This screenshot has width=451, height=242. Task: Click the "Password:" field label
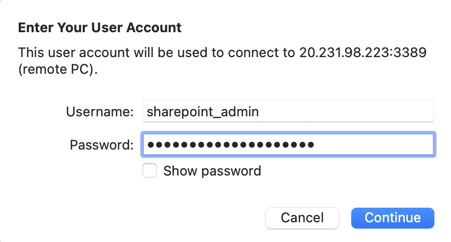[x=101, y=144]
